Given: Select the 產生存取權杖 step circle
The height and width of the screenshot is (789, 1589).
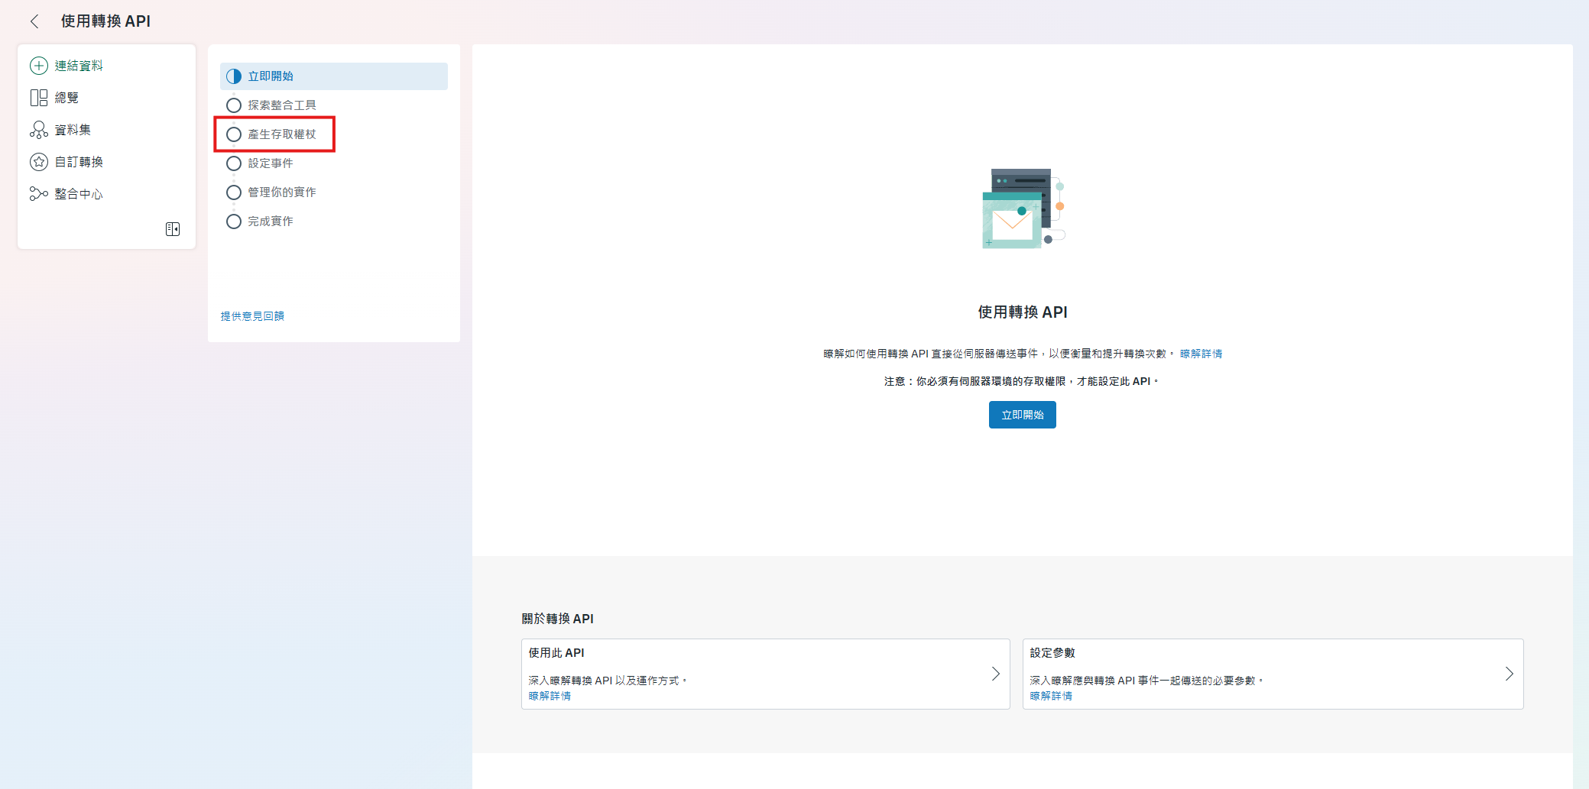Looking at the screenshot, I should pos(234,134).
